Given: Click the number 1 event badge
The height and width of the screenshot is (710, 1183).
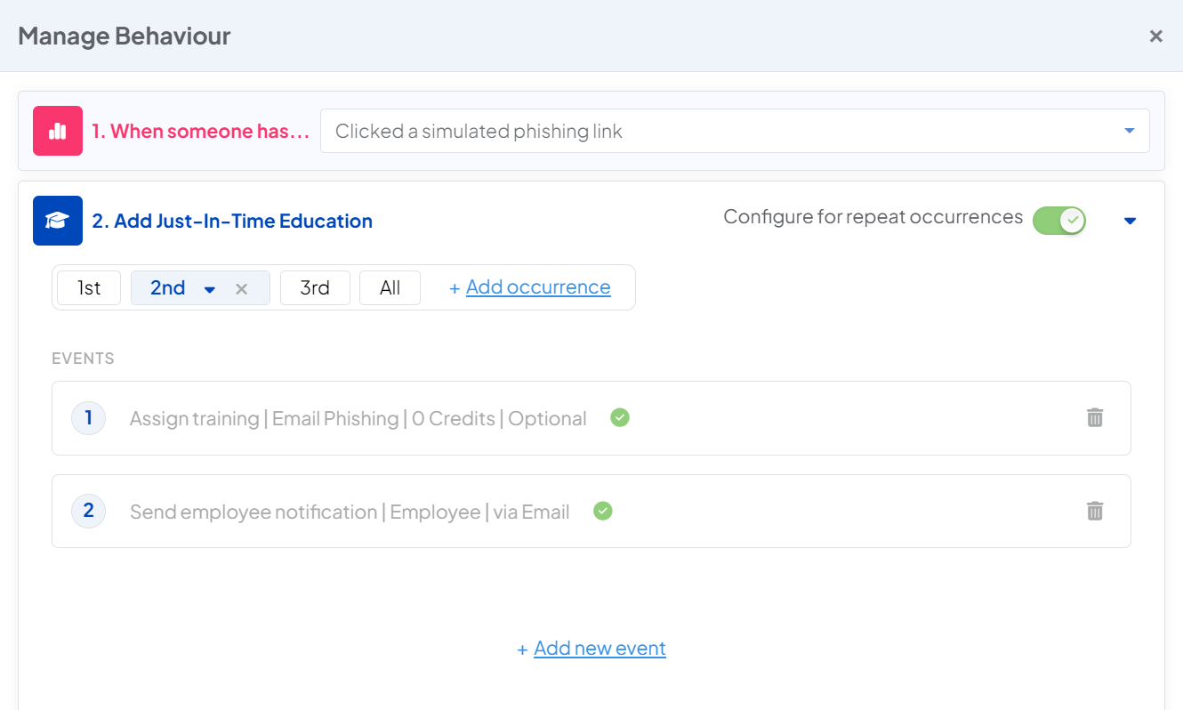Looking at the screenshot, I should 88,417.
